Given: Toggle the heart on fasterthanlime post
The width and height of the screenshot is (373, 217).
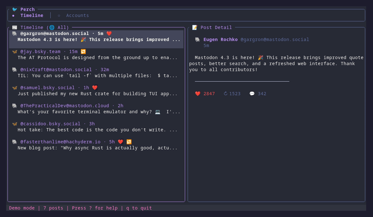Looking at the screenshot, I should pyautogui.click(x=121, y=142).
